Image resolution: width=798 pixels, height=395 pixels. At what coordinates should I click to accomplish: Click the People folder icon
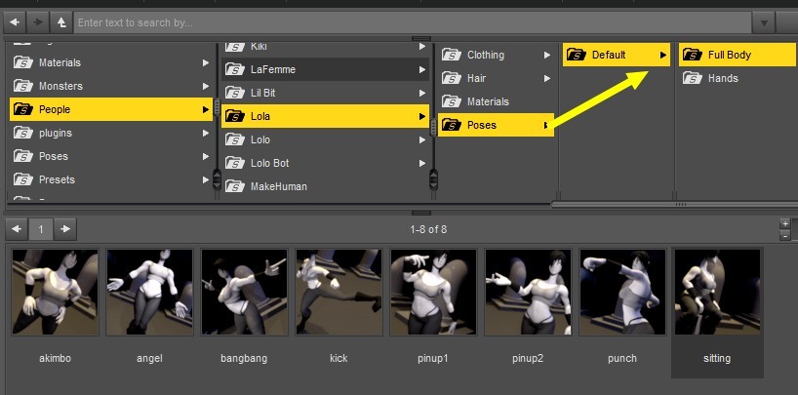point(22,109)
